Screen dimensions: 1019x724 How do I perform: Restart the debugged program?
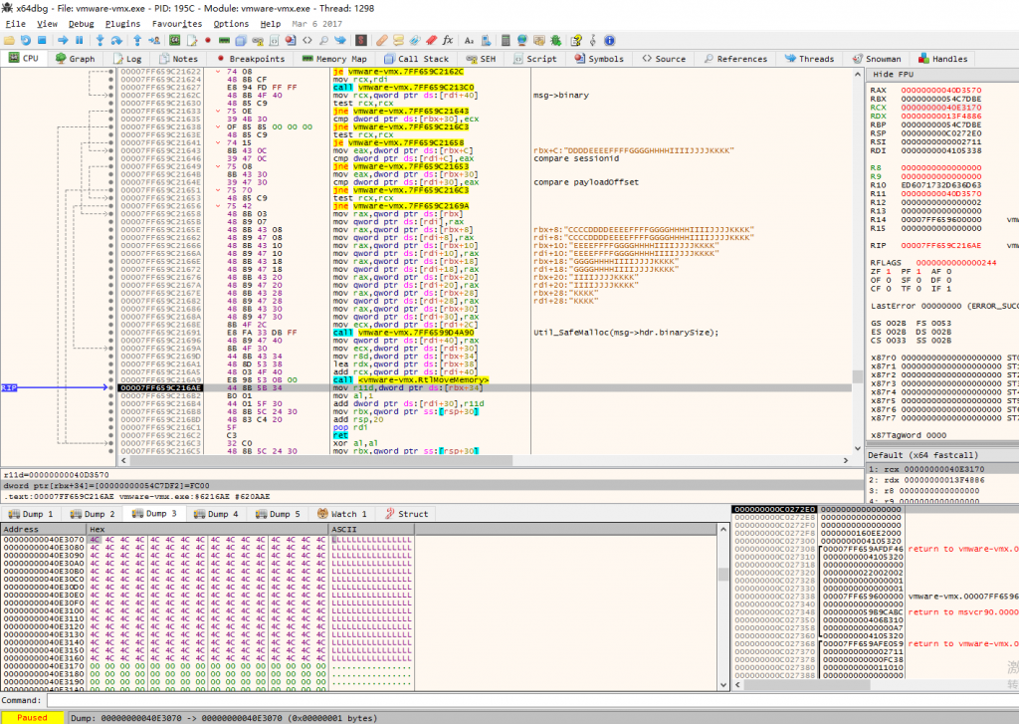click(x=25, y=38)
